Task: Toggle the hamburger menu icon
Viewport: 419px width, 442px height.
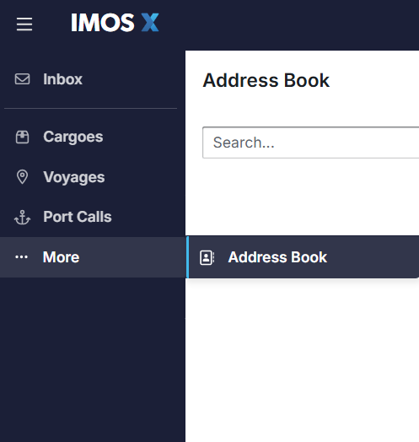Action: point(24,24)
